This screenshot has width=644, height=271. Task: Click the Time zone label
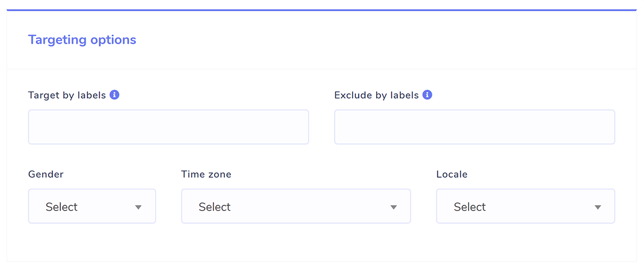pos(206,174)
